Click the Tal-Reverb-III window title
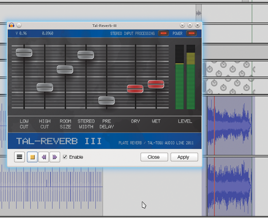This screenshot has height=218, width=268. (x=104, y=25)
